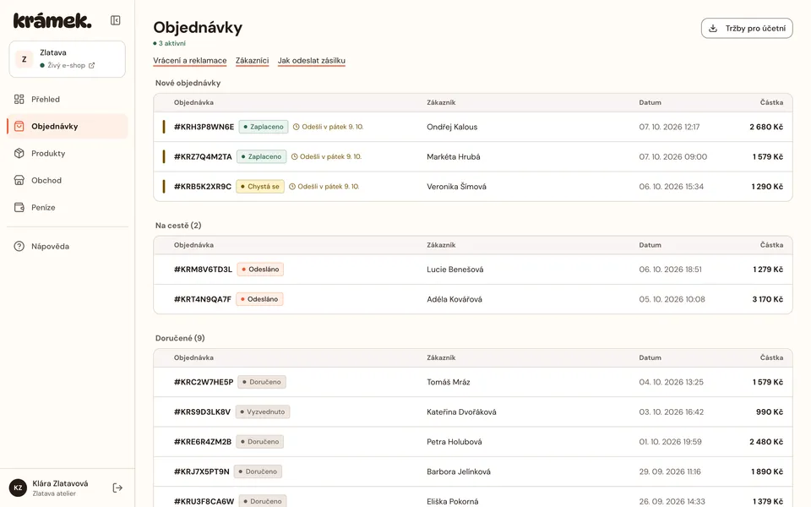
Task: Open the Klára Zlatavová account name
Action: click(x=60, y=483)
